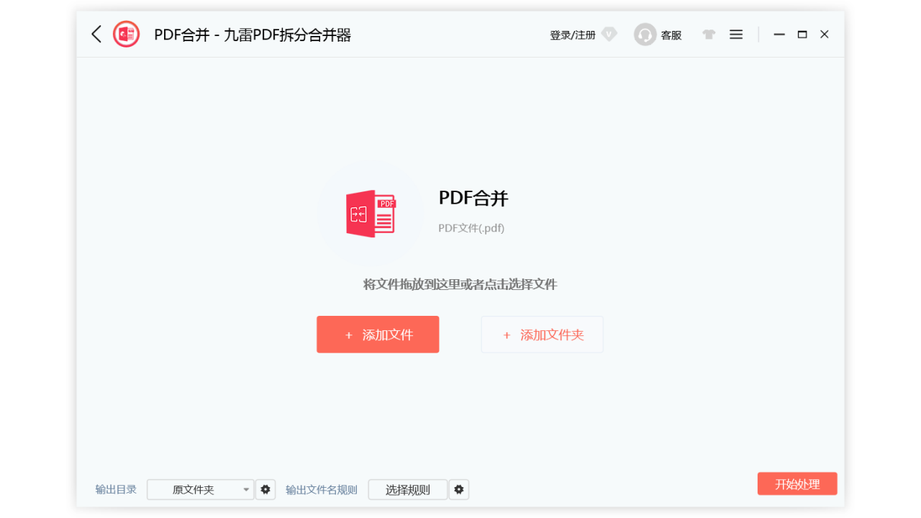This screenshot has height=518, width=921.
Task: Click the back arrow icon
Action: point(96,34)
